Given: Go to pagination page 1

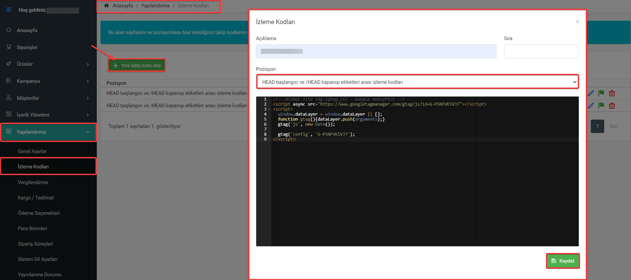Looking at the screenshot, I should point(597,126).
